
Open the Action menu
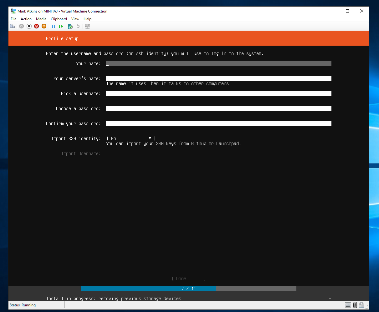click(x=26, y=19)
